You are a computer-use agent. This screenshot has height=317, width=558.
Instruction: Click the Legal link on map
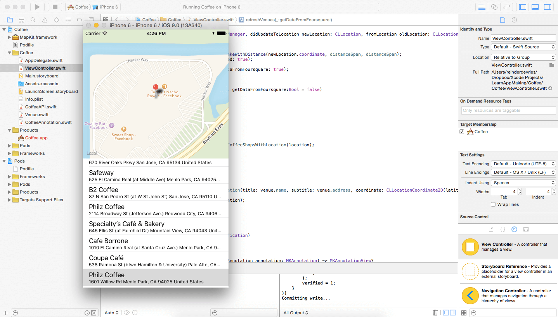point(92,153)
